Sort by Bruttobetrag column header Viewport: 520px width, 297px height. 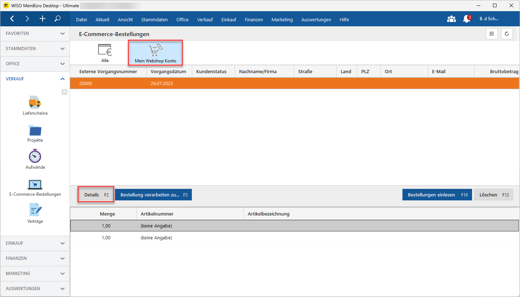(x=497, y=71)
